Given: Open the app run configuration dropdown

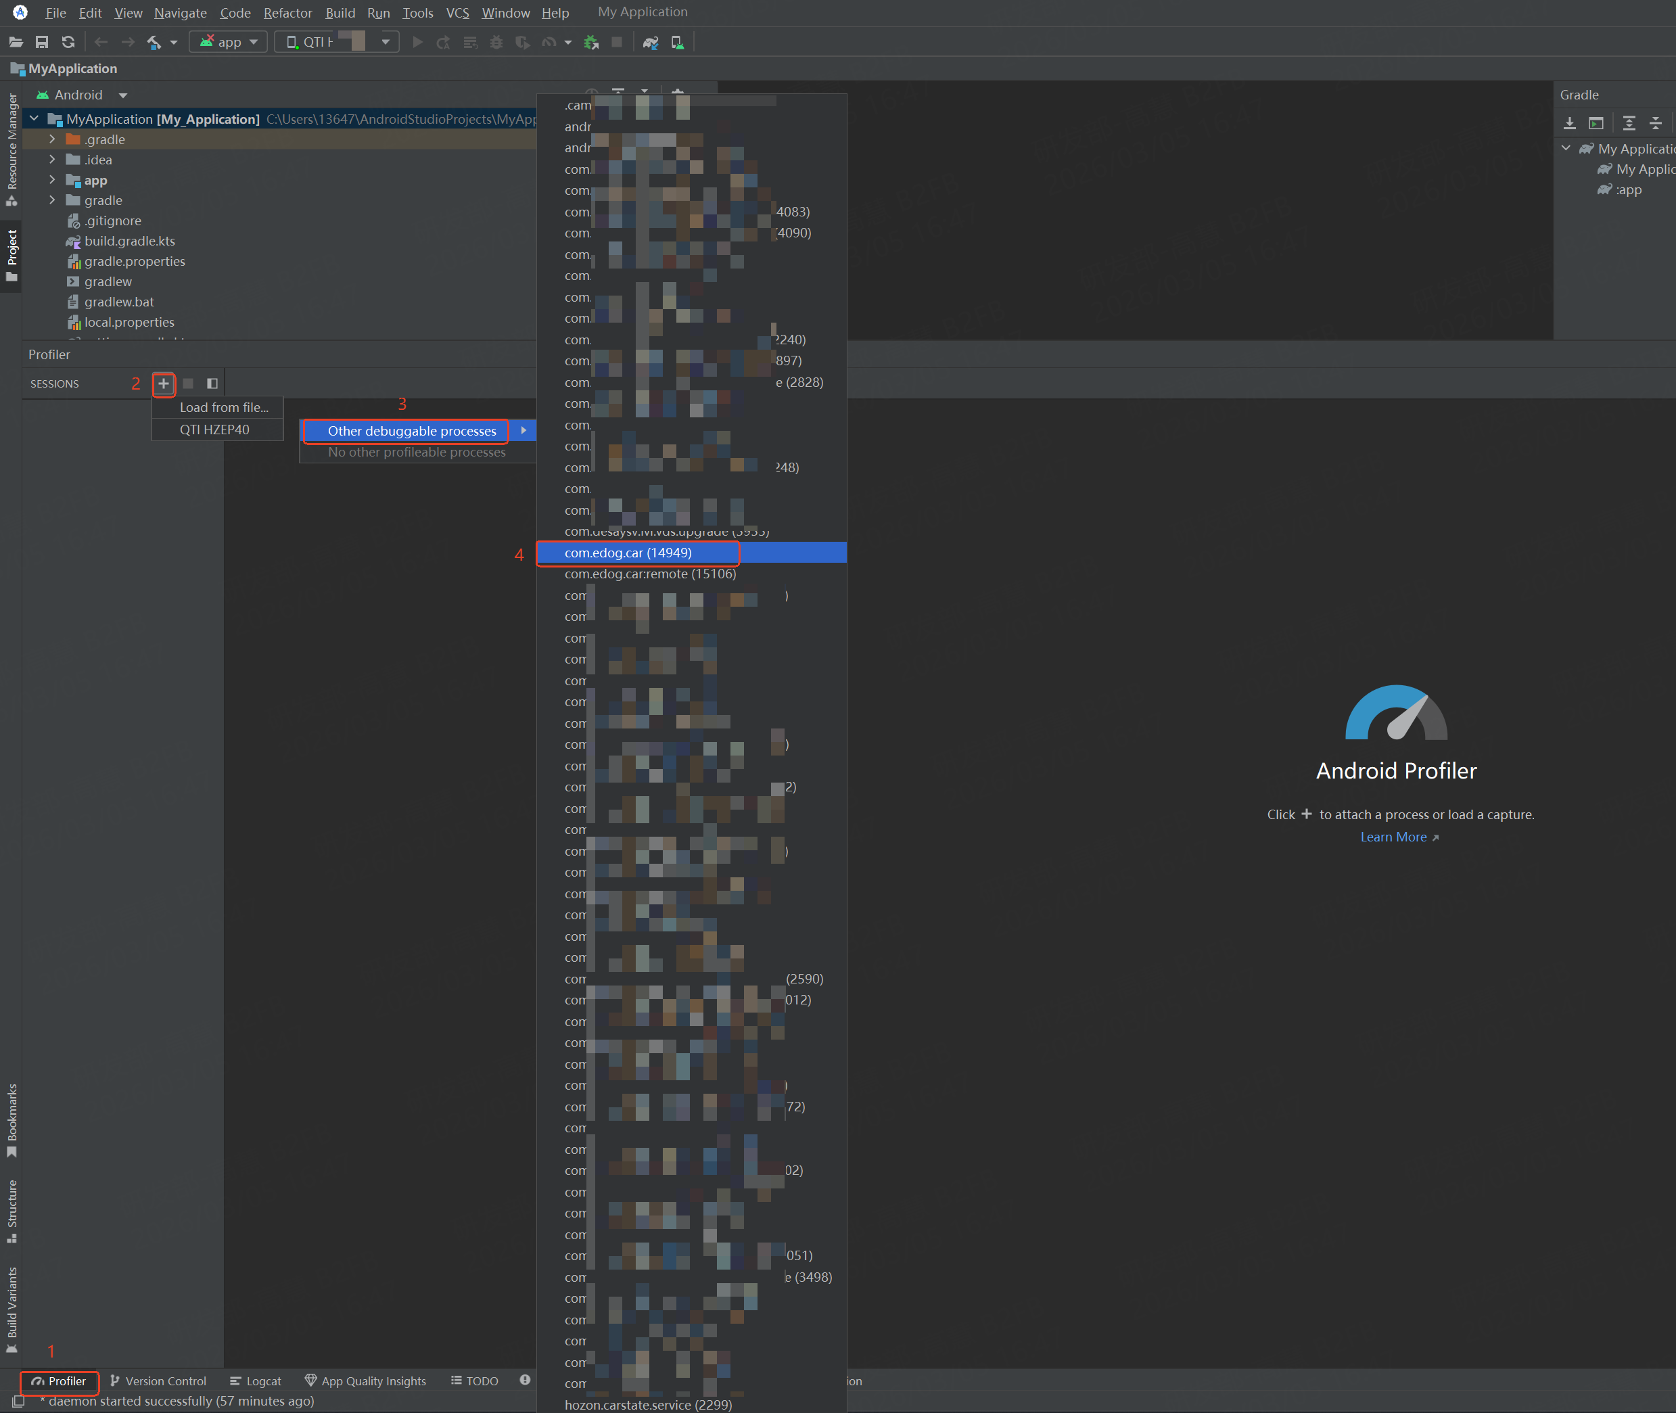Looking at the screenshot, I should pos(228,43).
